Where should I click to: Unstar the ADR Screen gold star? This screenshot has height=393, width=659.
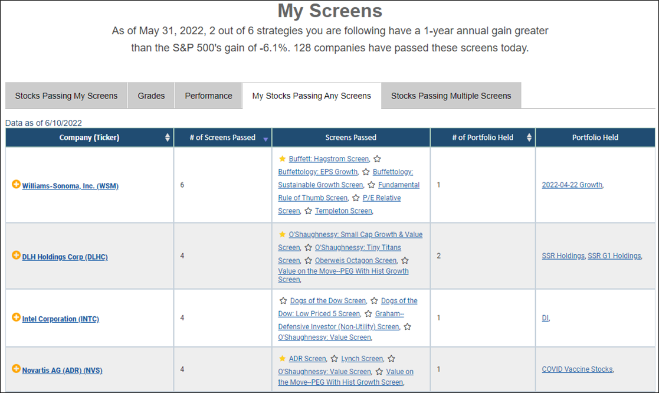click(283, 359)
